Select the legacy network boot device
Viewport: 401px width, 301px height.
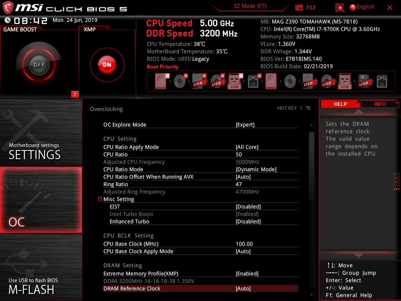[x=382, y=81]
